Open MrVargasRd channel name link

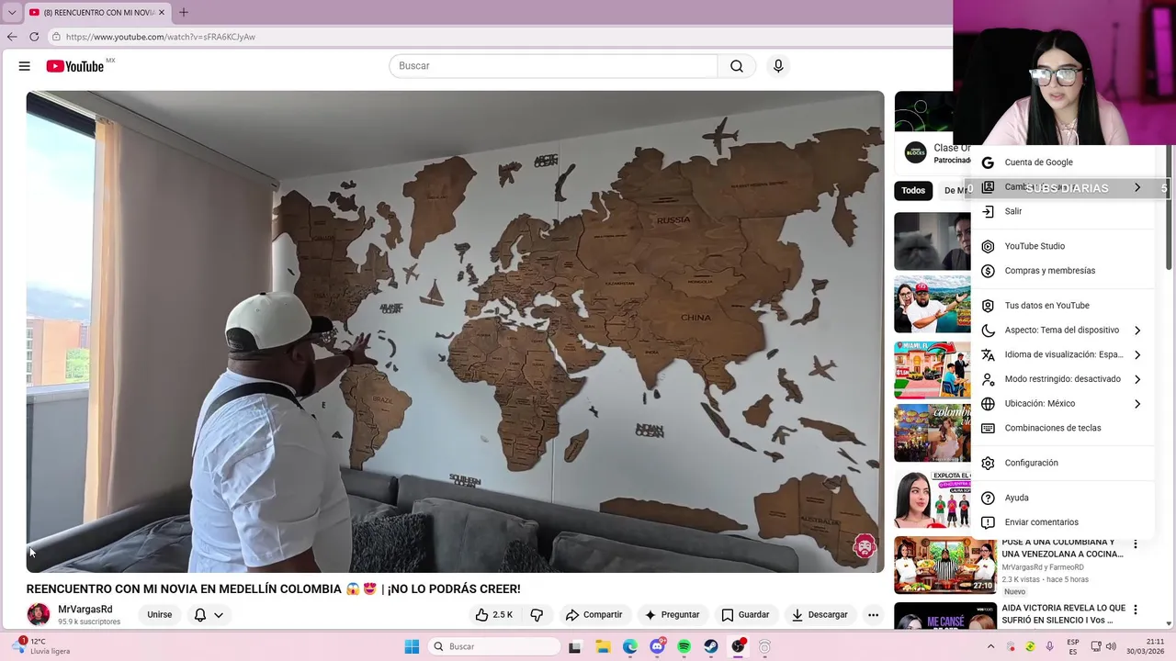(85, 610)
